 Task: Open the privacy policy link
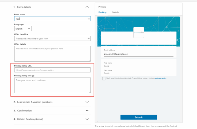click(161, 79)
